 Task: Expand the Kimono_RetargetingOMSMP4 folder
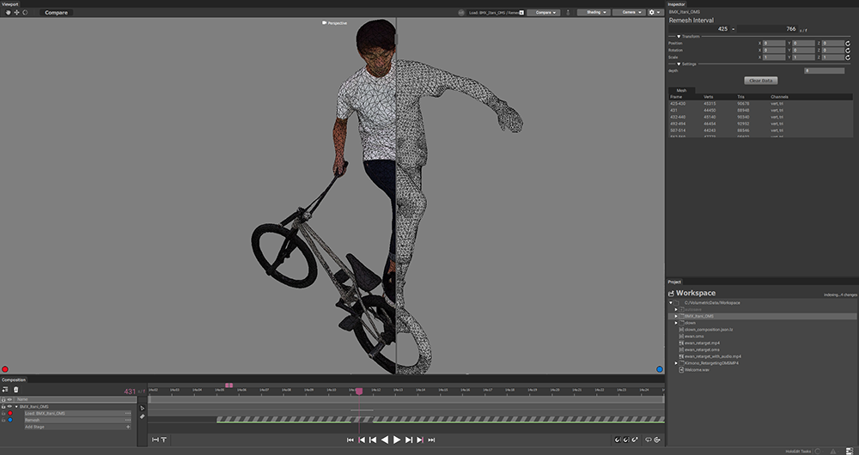(676, 363)
